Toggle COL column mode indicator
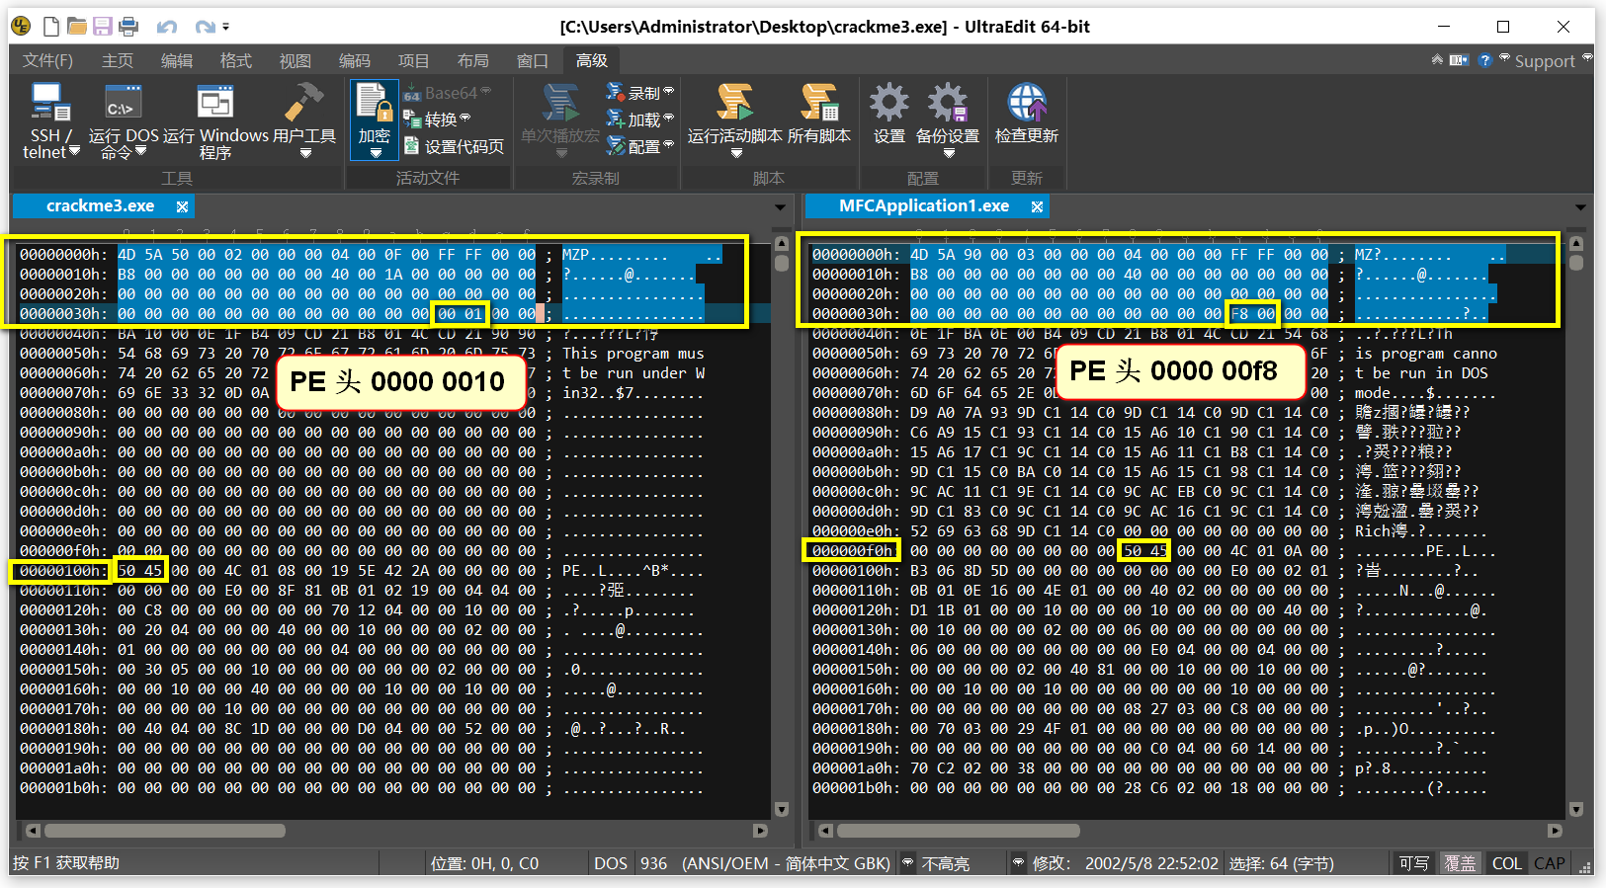The width and height of the screenshot is (1606, 888). click(x=1506, y=863)
